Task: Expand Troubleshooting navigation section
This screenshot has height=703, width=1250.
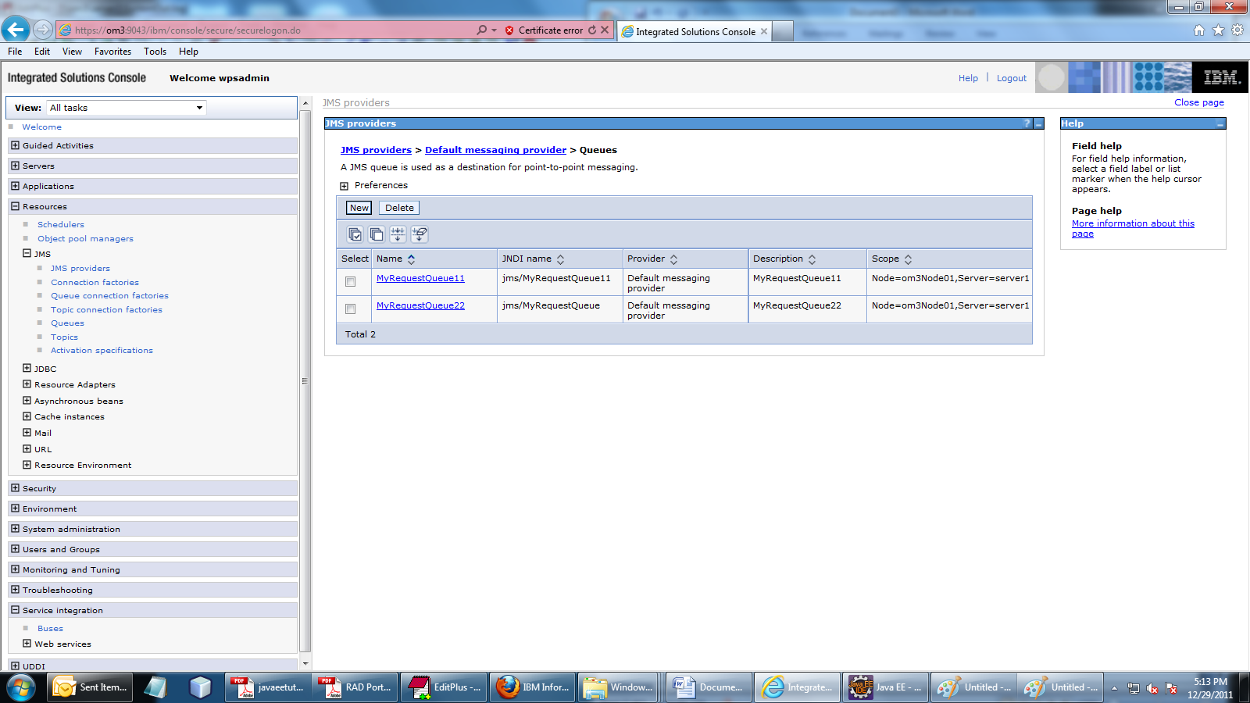Action: tap(15, 590)
